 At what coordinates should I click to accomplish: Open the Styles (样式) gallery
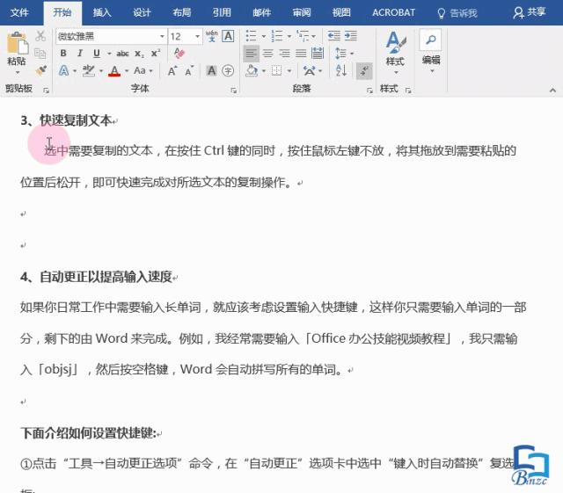pyautogui.click(x=395, y=52)
